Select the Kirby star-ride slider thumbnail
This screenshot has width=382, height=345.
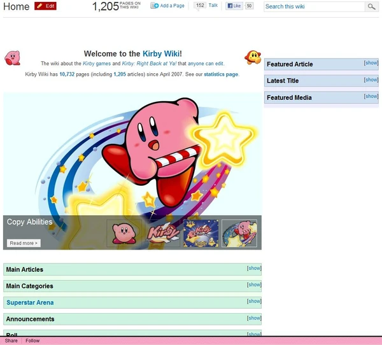(239, 234)
